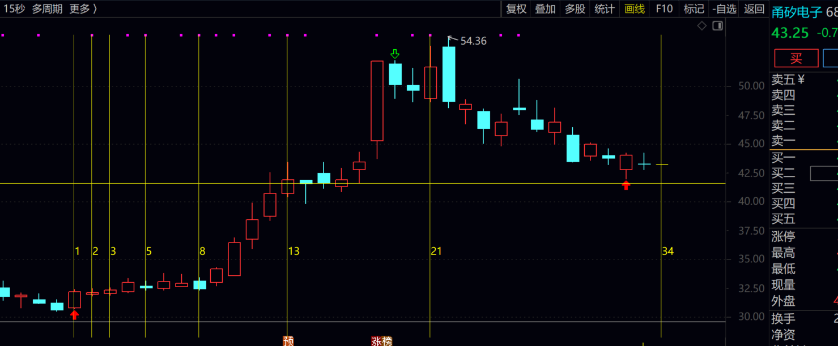This screenshot has height=346, width=838.
Task: Expand the 更多 periods menu
Action: tap(83, 8)
